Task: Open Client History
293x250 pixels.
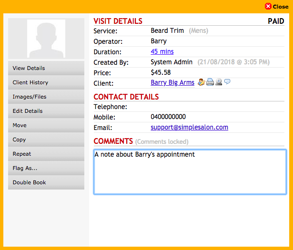Action: click(46, 82)
